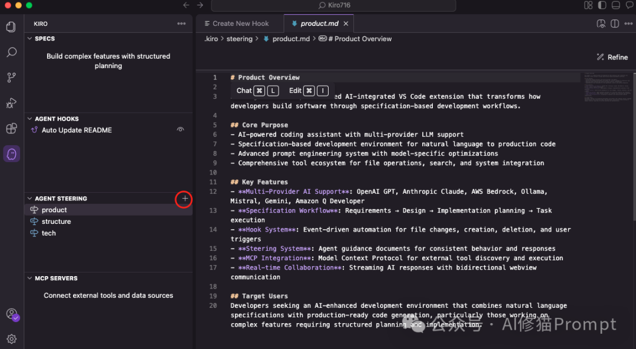Select the product.md tab

tap(319, 24)
